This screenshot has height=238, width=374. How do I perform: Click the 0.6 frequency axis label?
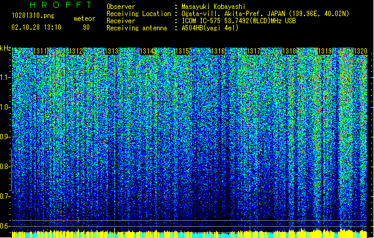(x=5, y=226)
